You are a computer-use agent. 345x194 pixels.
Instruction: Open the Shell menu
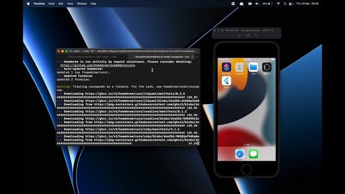coord(52,4)
